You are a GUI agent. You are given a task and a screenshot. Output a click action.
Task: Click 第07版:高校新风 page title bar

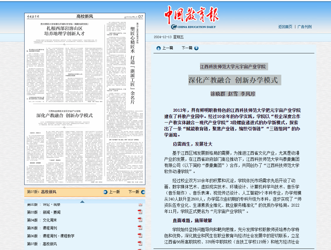(42, 192)
